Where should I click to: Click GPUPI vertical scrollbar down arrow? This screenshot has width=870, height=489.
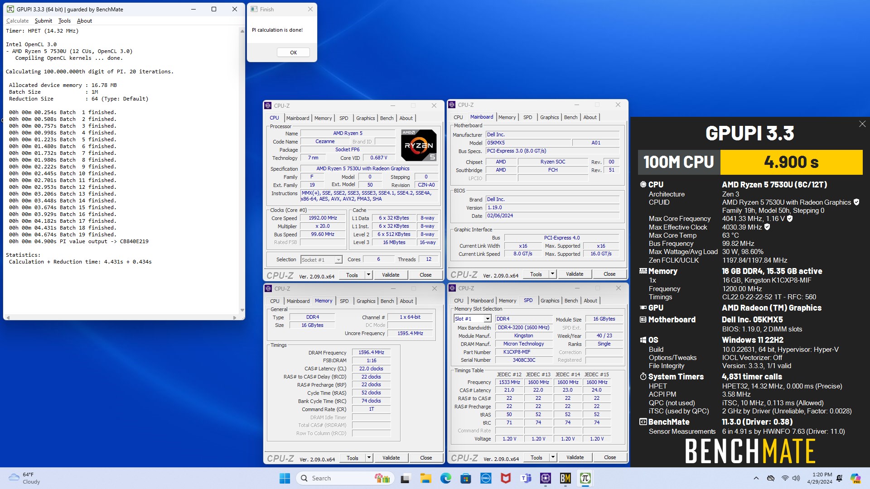(242, 310)
